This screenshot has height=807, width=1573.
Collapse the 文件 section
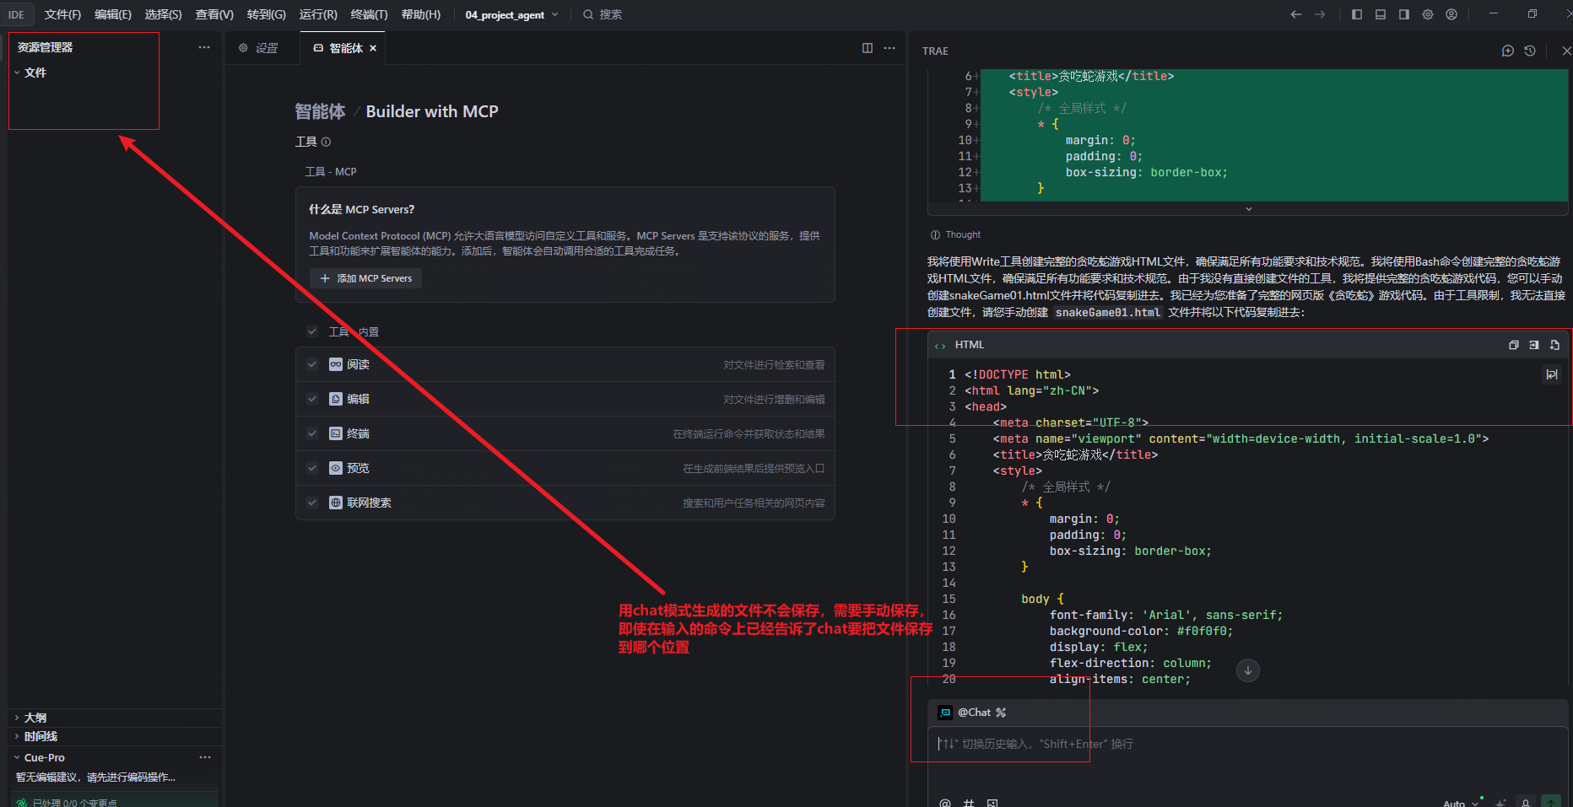click(17, 73)
